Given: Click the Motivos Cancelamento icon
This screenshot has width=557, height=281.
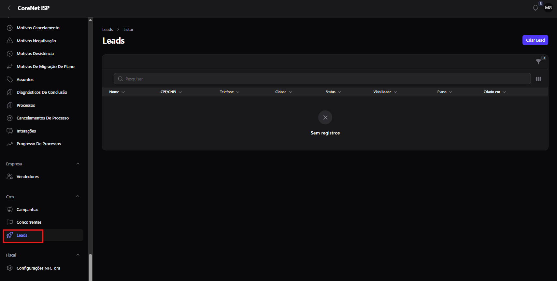Looking at the screenshot, I should (x=10, y=28).
